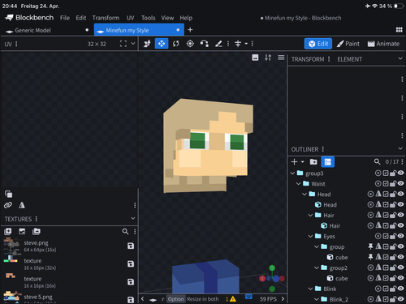Toggle visibility of Hair cube
Viewport: 406px width, 304px height.
(x=401, y=225)
